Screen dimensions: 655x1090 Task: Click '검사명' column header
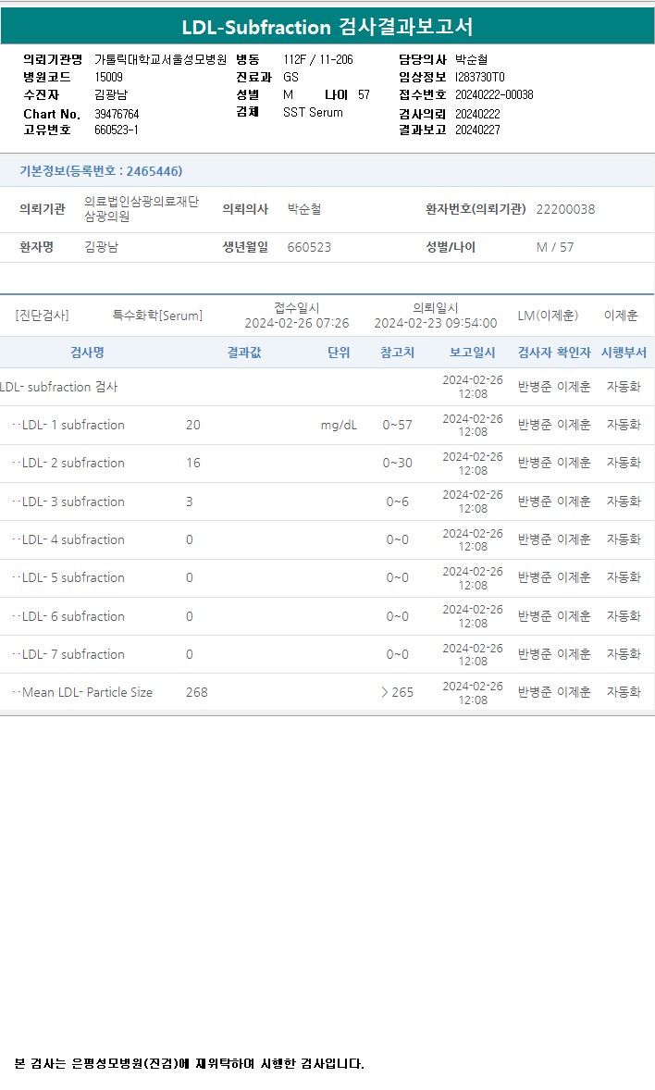[x=88, y=353]
